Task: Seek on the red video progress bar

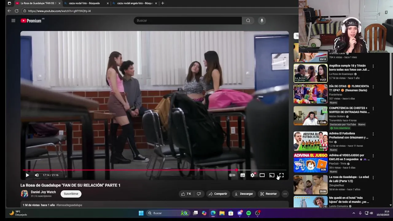Action: [154, 170]
